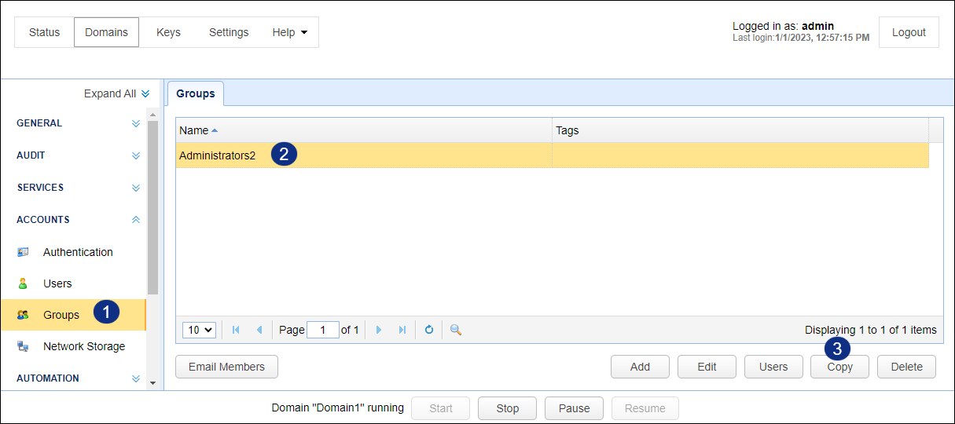
Task: Click the Domain1 running status text
Action: pyautogui.click(x=338, y=408)
